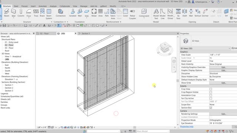Viewport: 237px width, 133px height.
Task: Open View 1 - Analytical in browser
Action: pos(13,57)
